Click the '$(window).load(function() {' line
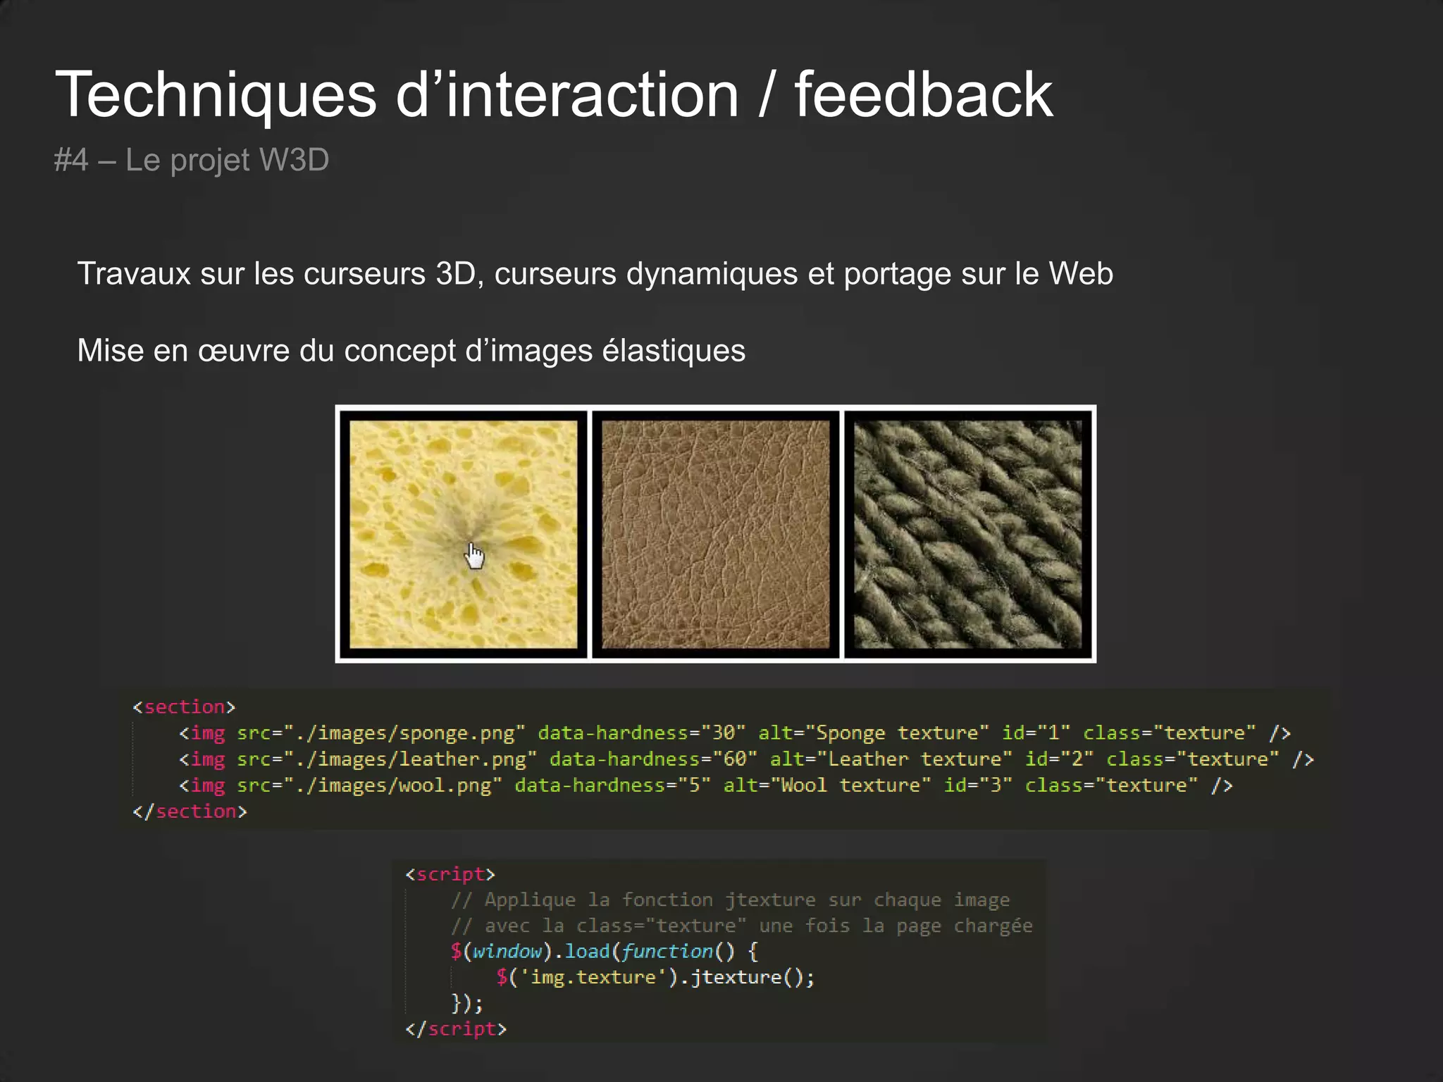This screenshot has height=1082, width=1443. point(605,952)
